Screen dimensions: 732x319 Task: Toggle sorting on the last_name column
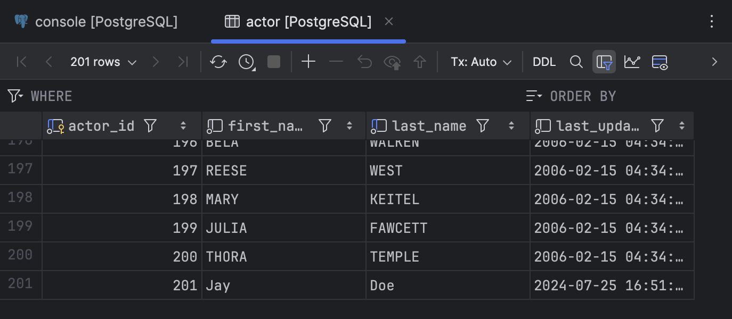coord(511,125)
